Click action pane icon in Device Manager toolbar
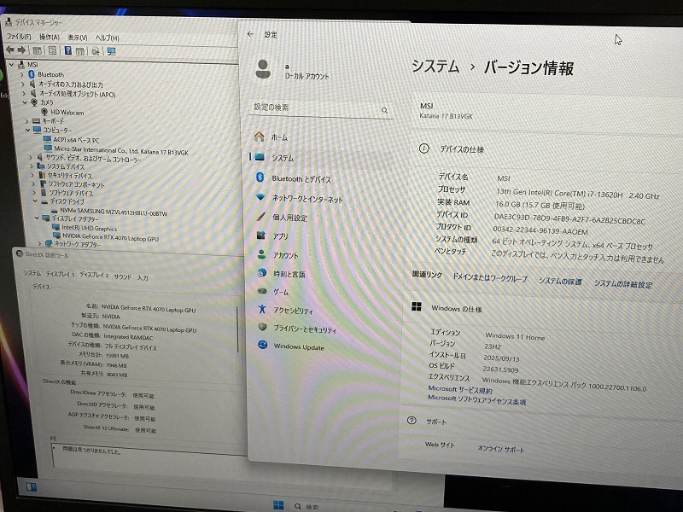The width and height of the screenshot is (683, 512). [79, 51]
